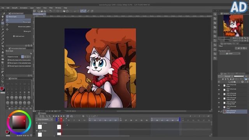Image resolution: width=249 pixels, height=140 pixels.
Task: Jump to last frame in Timeline
Action: pyautogui.click(x=64, y=116)
